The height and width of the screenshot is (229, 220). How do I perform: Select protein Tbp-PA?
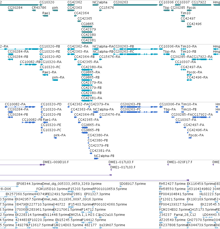pyautogui.click(x=170, y=109)
